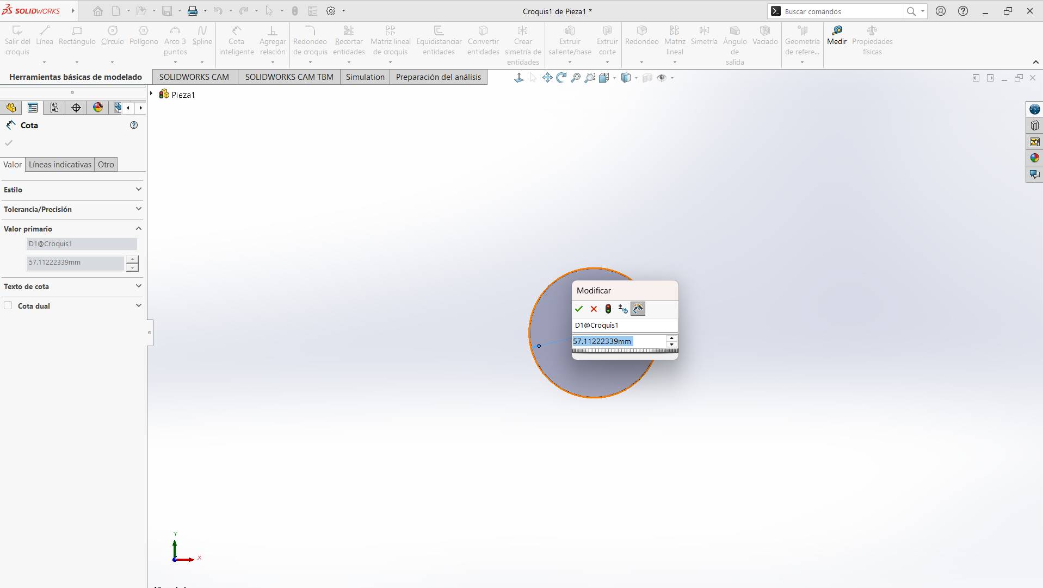
Task: Switch to the Simulation ribbon tab
Action: coord(365,77)
